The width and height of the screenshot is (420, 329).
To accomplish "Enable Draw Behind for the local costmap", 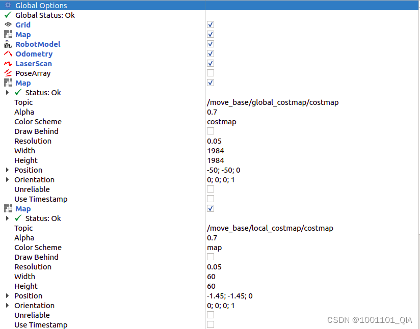I will [x=211, y=257].
